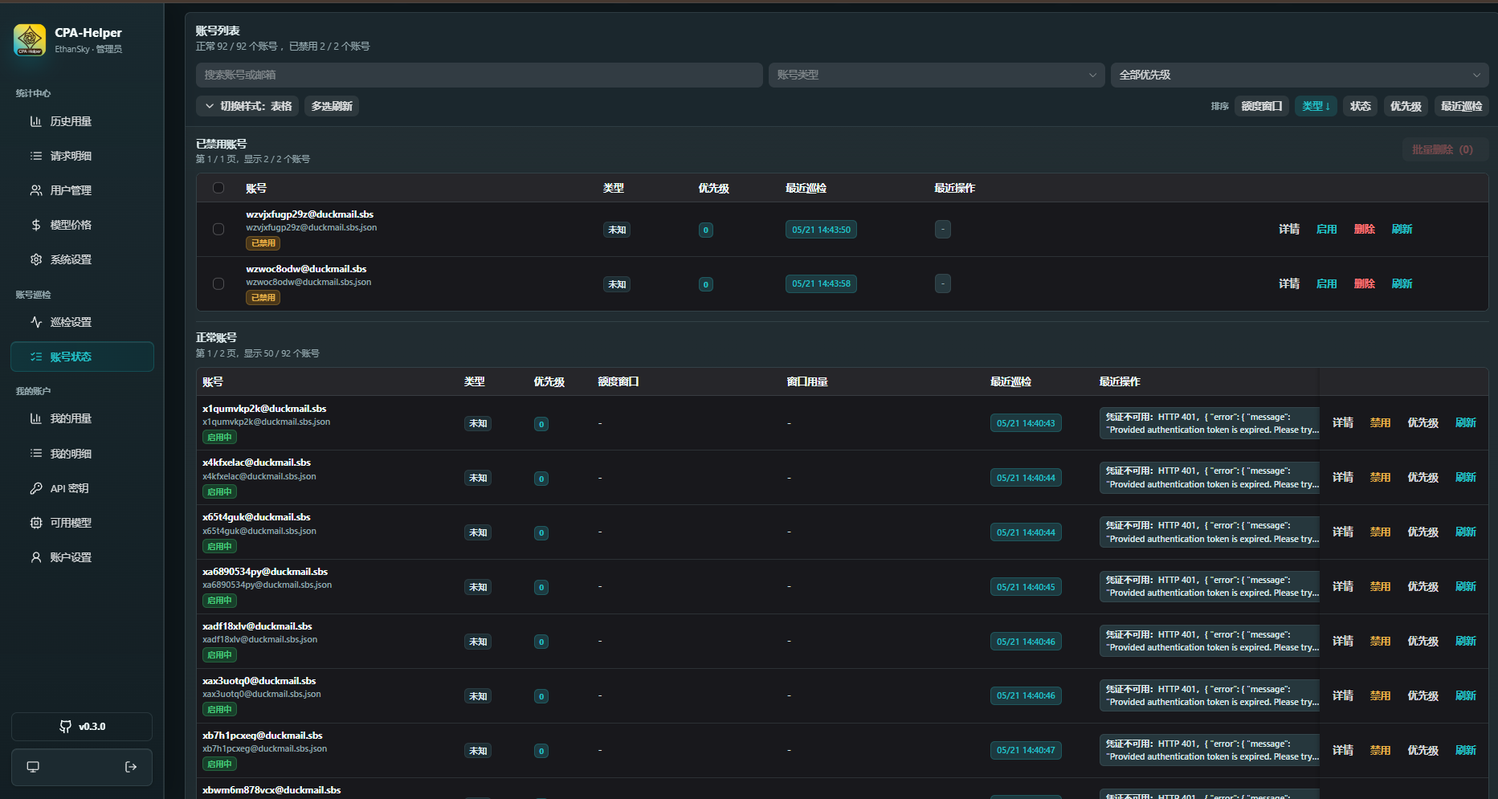Open the GitHub v0.3.0 version button
This screenshot has height=799, width=1498.
coord(82,727)
